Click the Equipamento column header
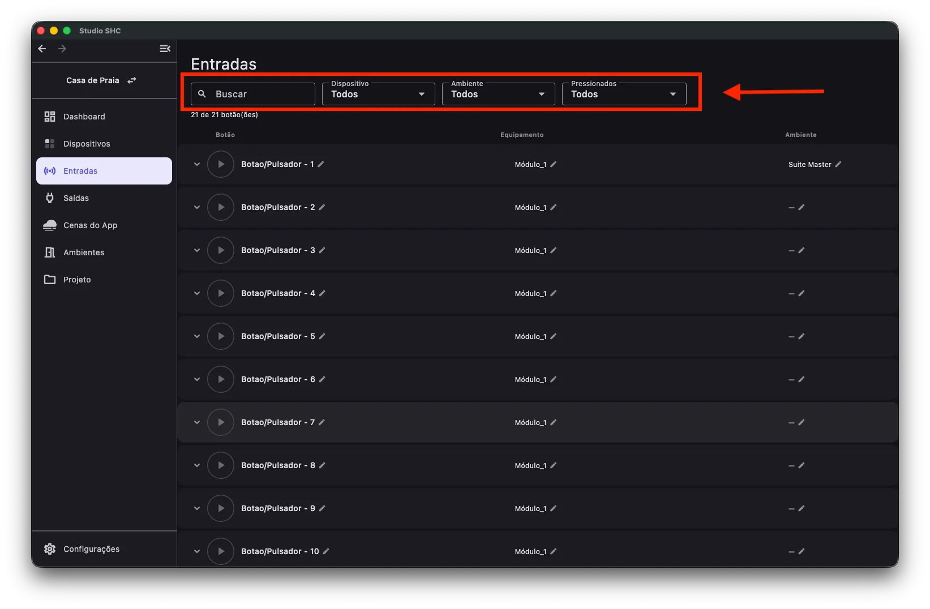The height and width of the screenshot is (609, 930). click(x=522, y=135)
